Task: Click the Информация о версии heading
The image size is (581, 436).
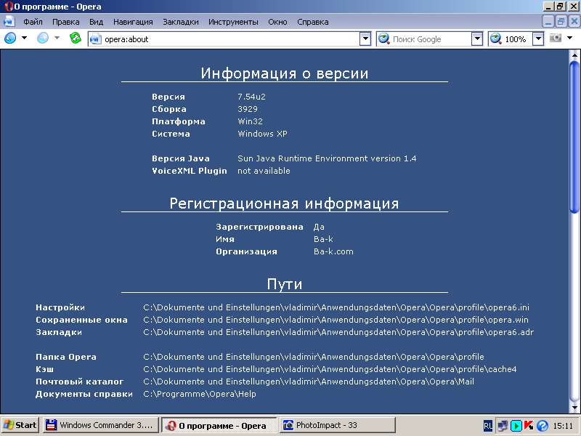Action: (x=285, y=73)
